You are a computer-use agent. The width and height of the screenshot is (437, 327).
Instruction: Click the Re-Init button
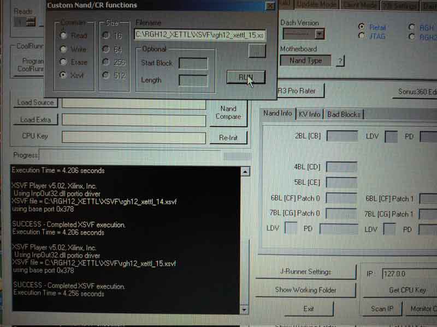click(x=228, y=137)
